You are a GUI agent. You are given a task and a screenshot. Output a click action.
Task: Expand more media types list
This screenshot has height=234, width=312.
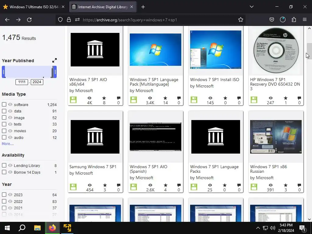8,144
